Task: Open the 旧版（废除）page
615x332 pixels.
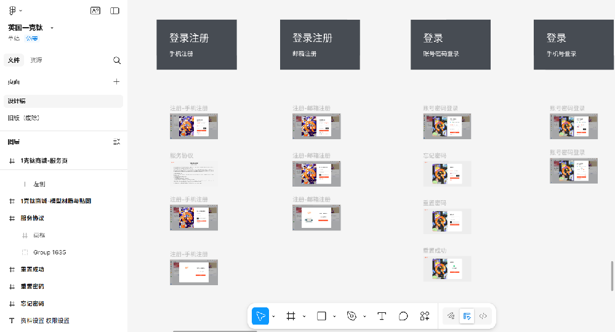Action: coord(24,118)
